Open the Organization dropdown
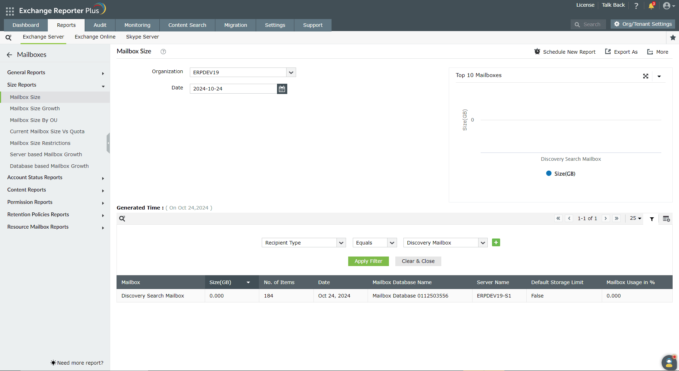This screenshot has height=371, width=679. (x=243, y=72)
